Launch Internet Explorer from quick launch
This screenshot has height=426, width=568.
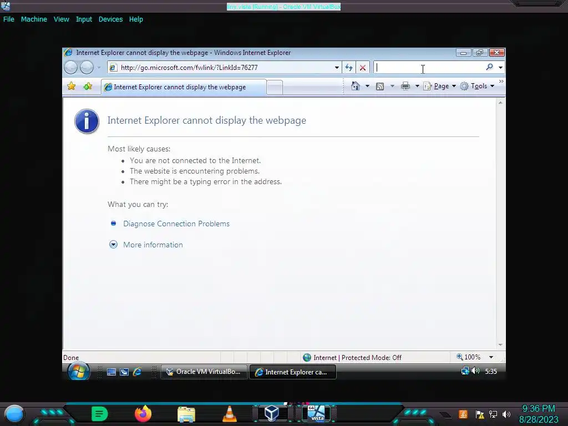[137, 372]
